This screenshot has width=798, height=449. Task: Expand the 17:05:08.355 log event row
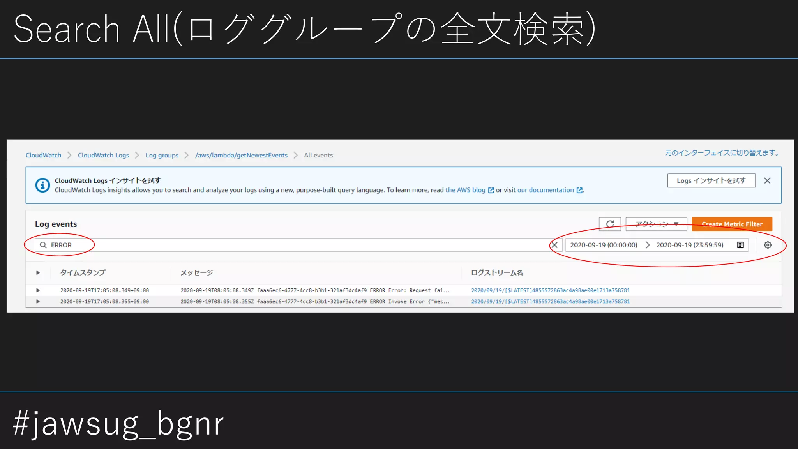[38, 301]
